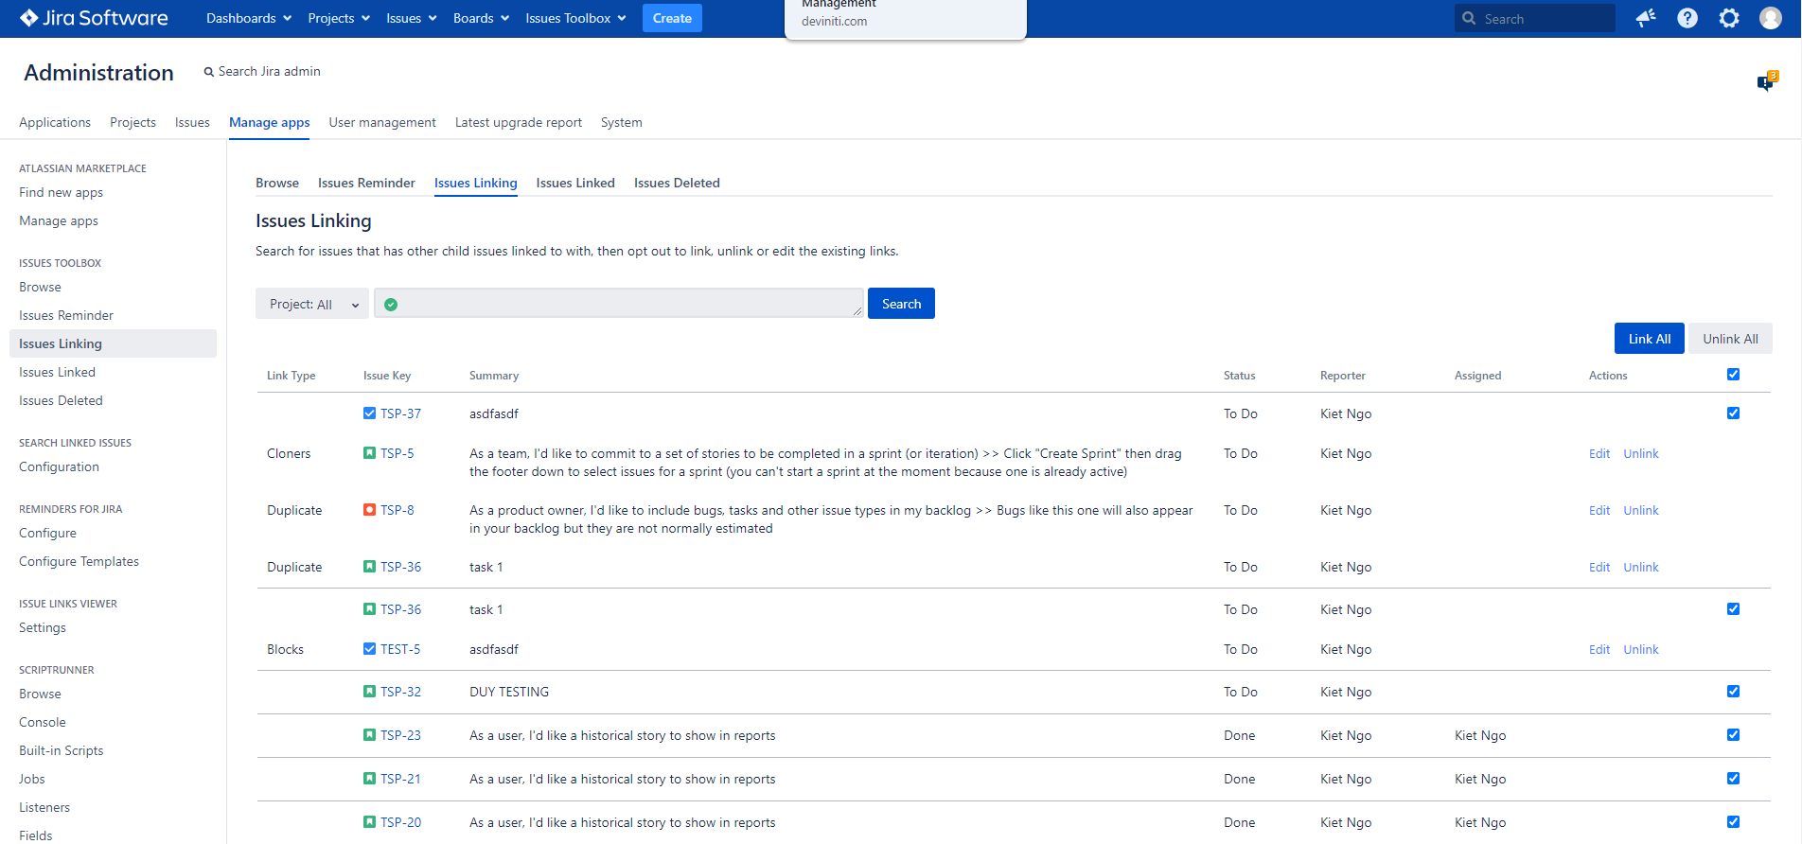The width and height of the screenshot is (1802, 844).
Task: Open the Issues Toolbox dropdown menu
Action: click(575, 18)
